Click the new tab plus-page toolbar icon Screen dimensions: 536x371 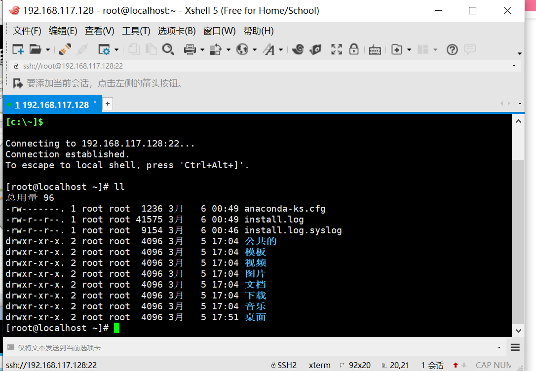point(396,49)
